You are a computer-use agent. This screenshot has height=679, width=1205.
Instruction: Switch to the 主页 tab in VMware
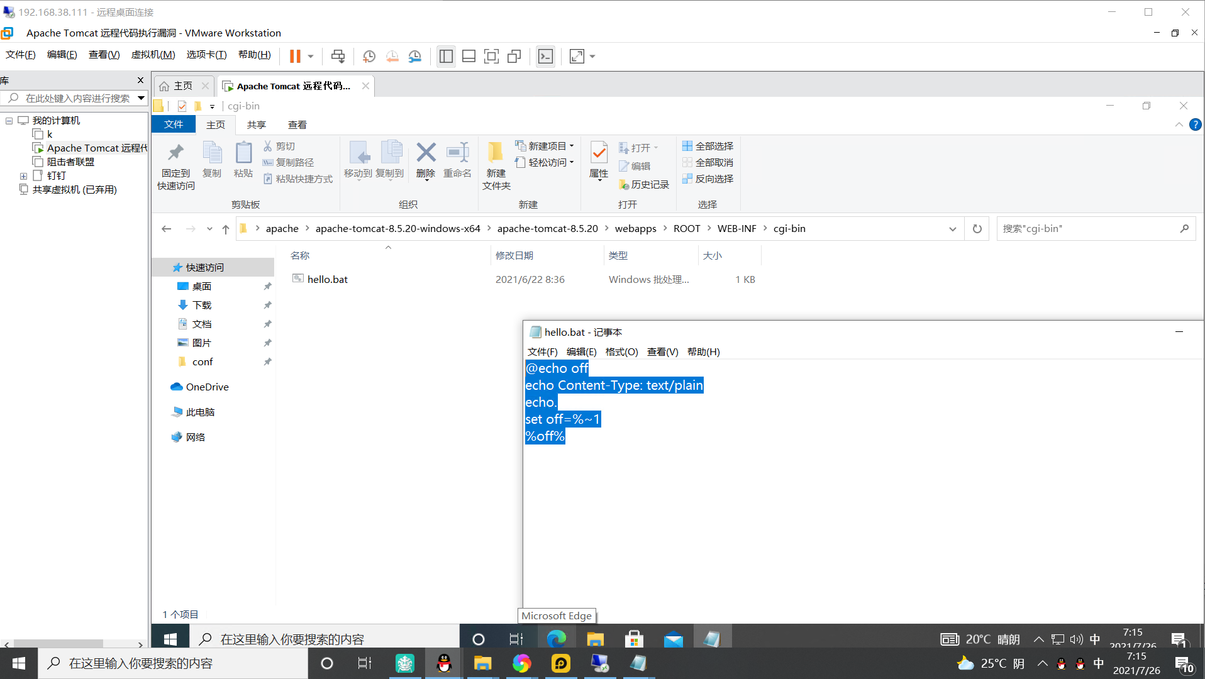point(183,86)
